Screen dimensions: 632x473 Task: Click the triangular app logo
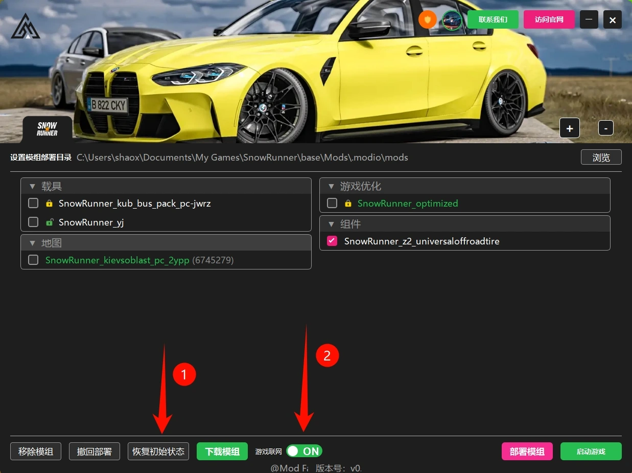click(26, 27)
